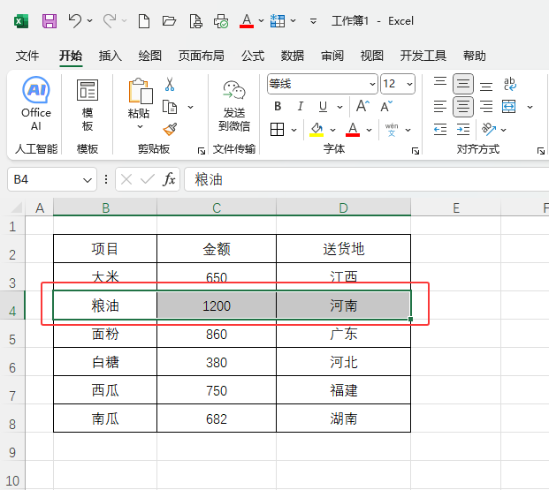549x490 pixels.
Task: Select all cells with corner triangle
Action: point(17,207)
